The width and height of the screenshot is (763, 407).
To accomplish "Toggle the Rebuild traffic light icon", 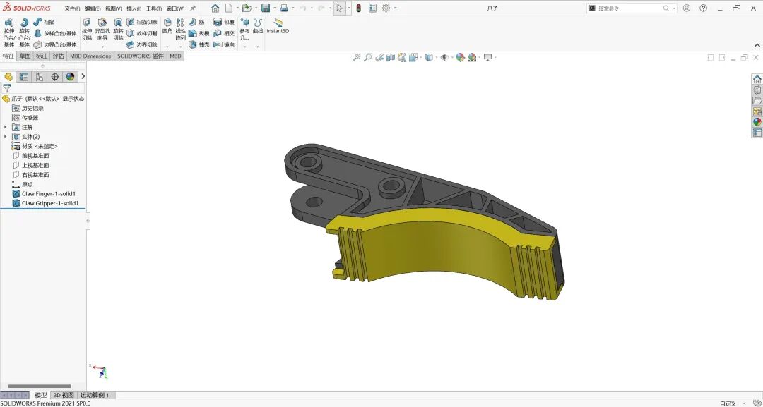I will coord(359,8).
